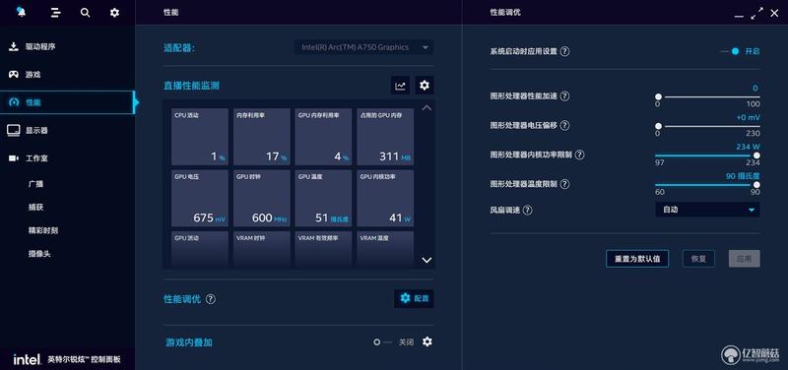Click the 配置 button
This screenshot has width=788, height=370.
click(x=414, y=299)
